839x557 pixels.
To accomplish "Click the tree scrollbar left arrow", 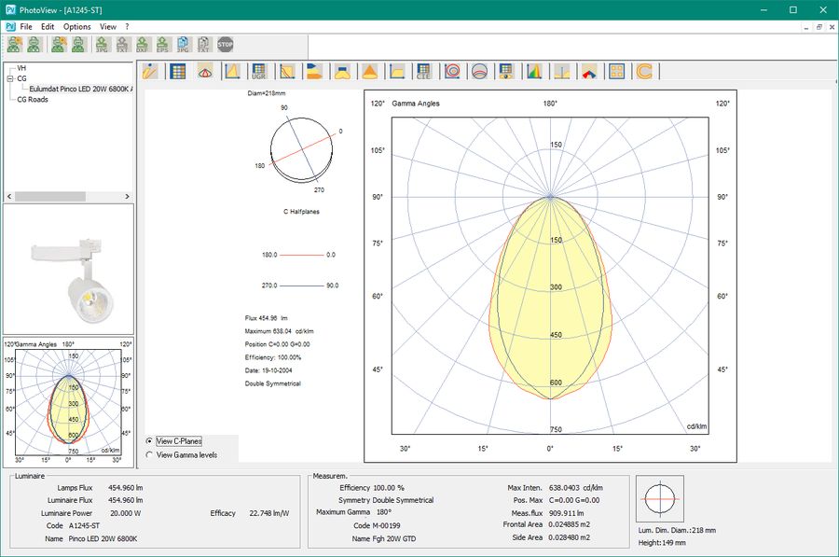I will coord(9,197).
